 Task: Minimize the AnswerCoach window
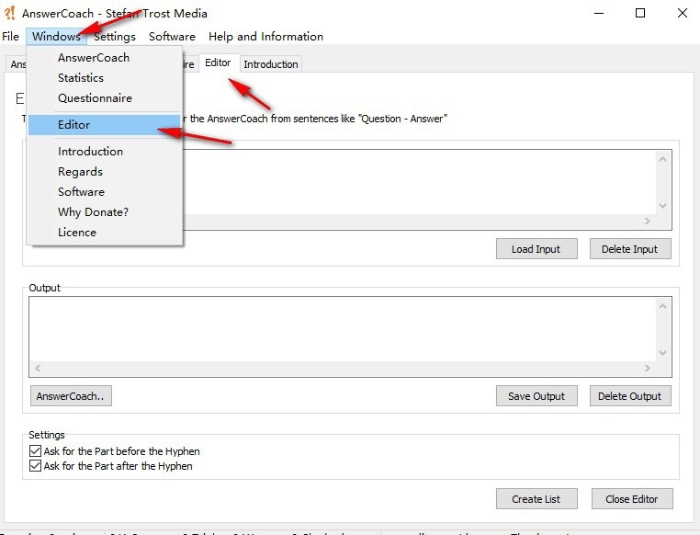[x=599, y=13]
